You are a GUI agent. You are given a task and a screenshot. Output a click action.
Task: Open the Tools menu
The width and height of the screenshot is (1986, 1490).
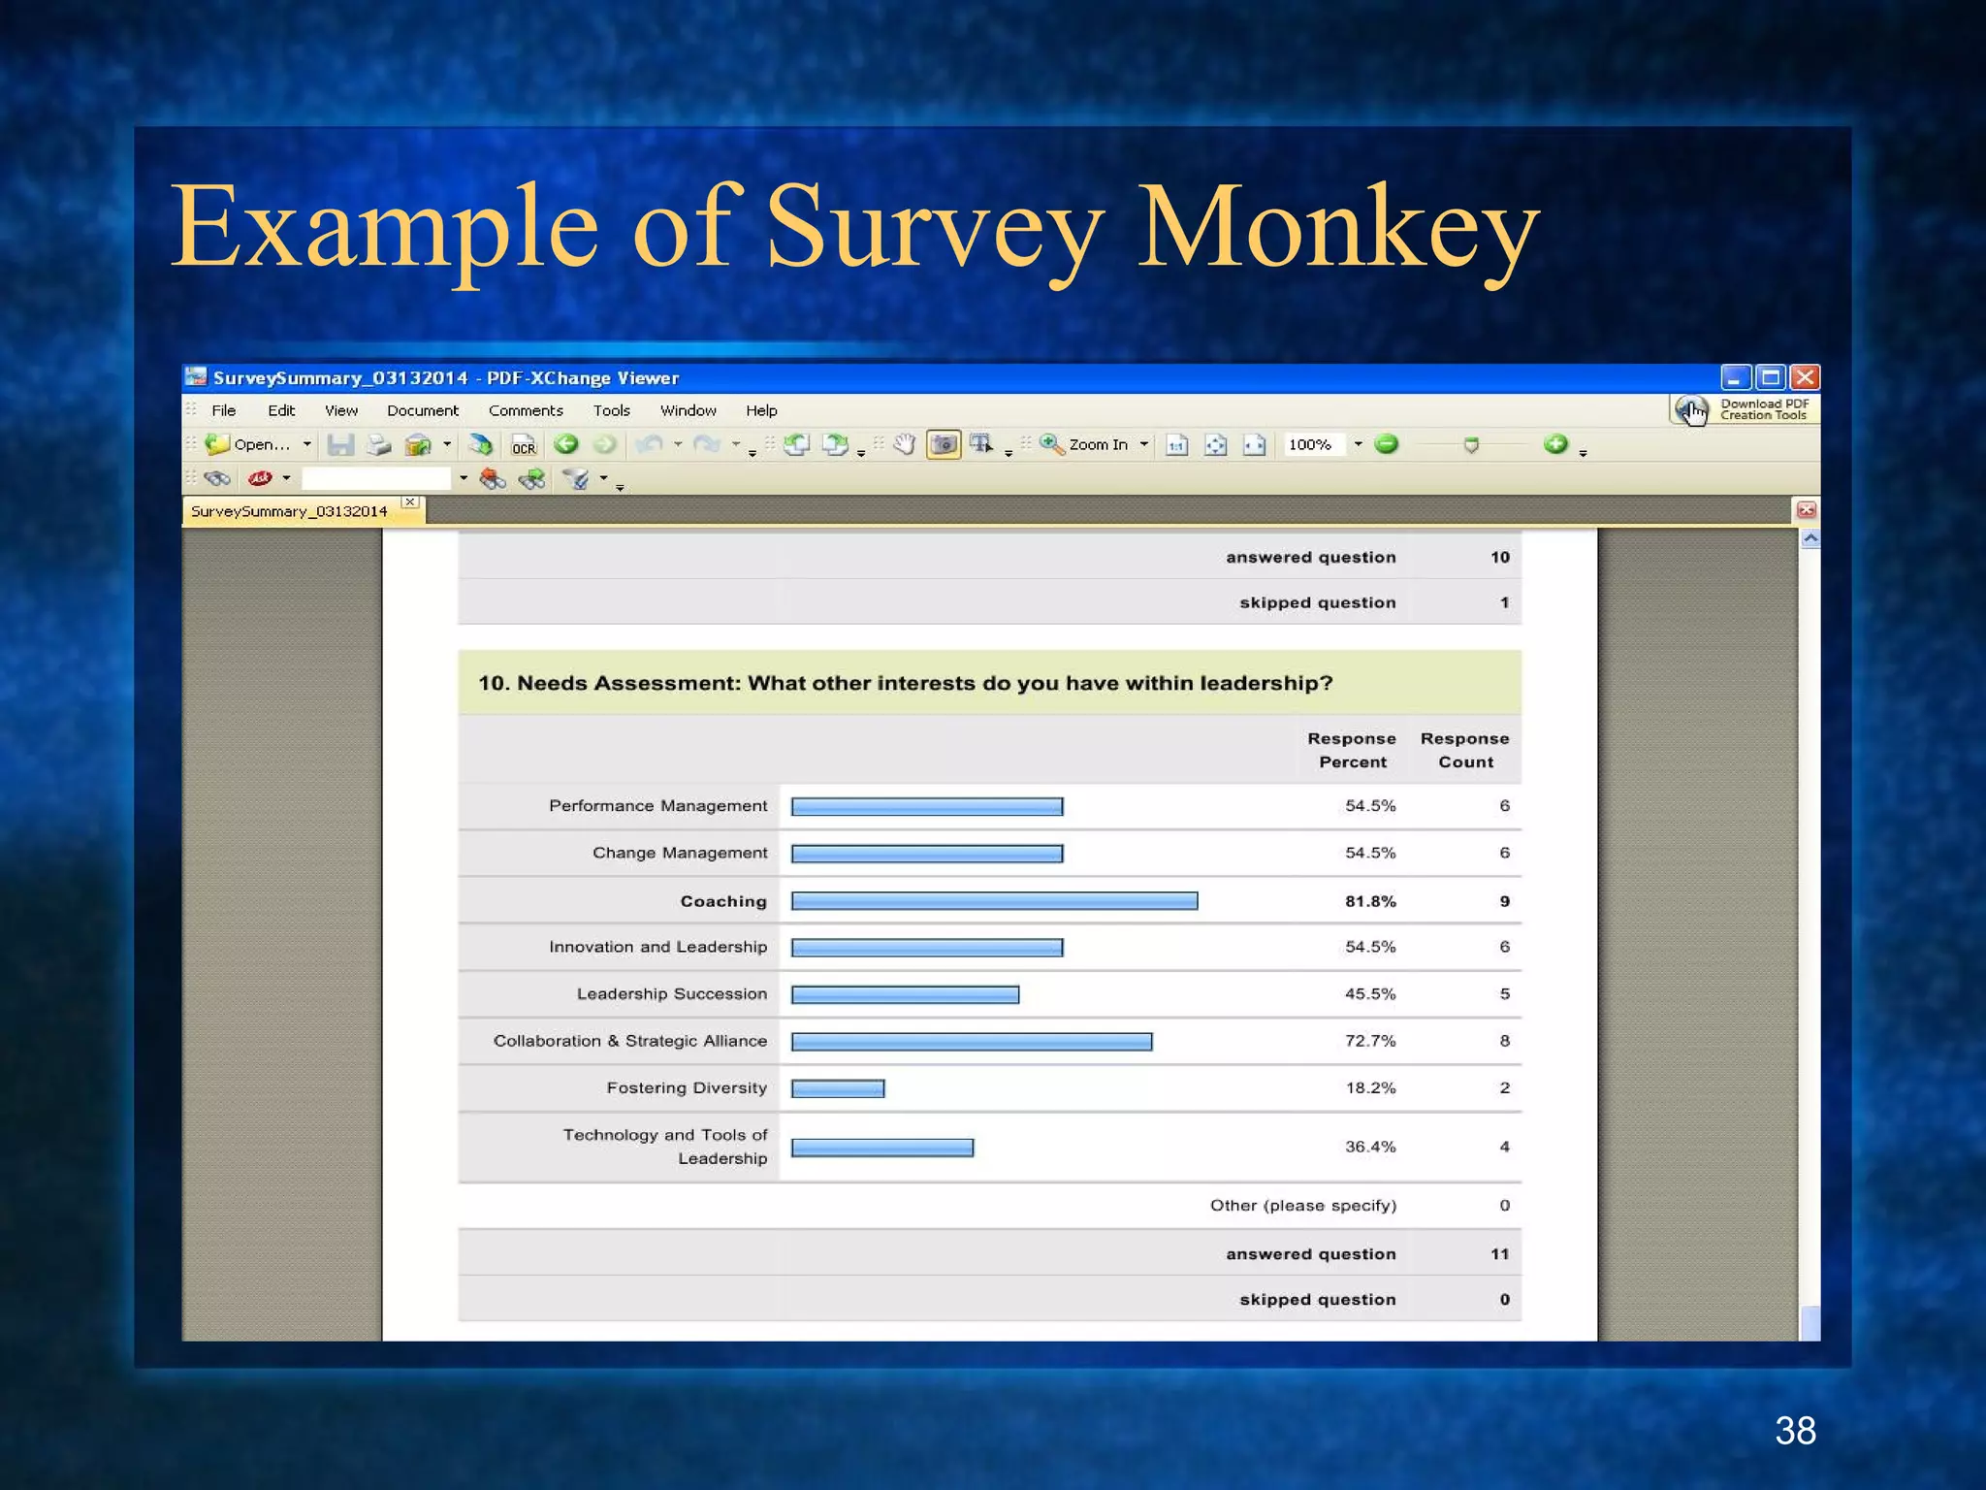pos(612,410)
